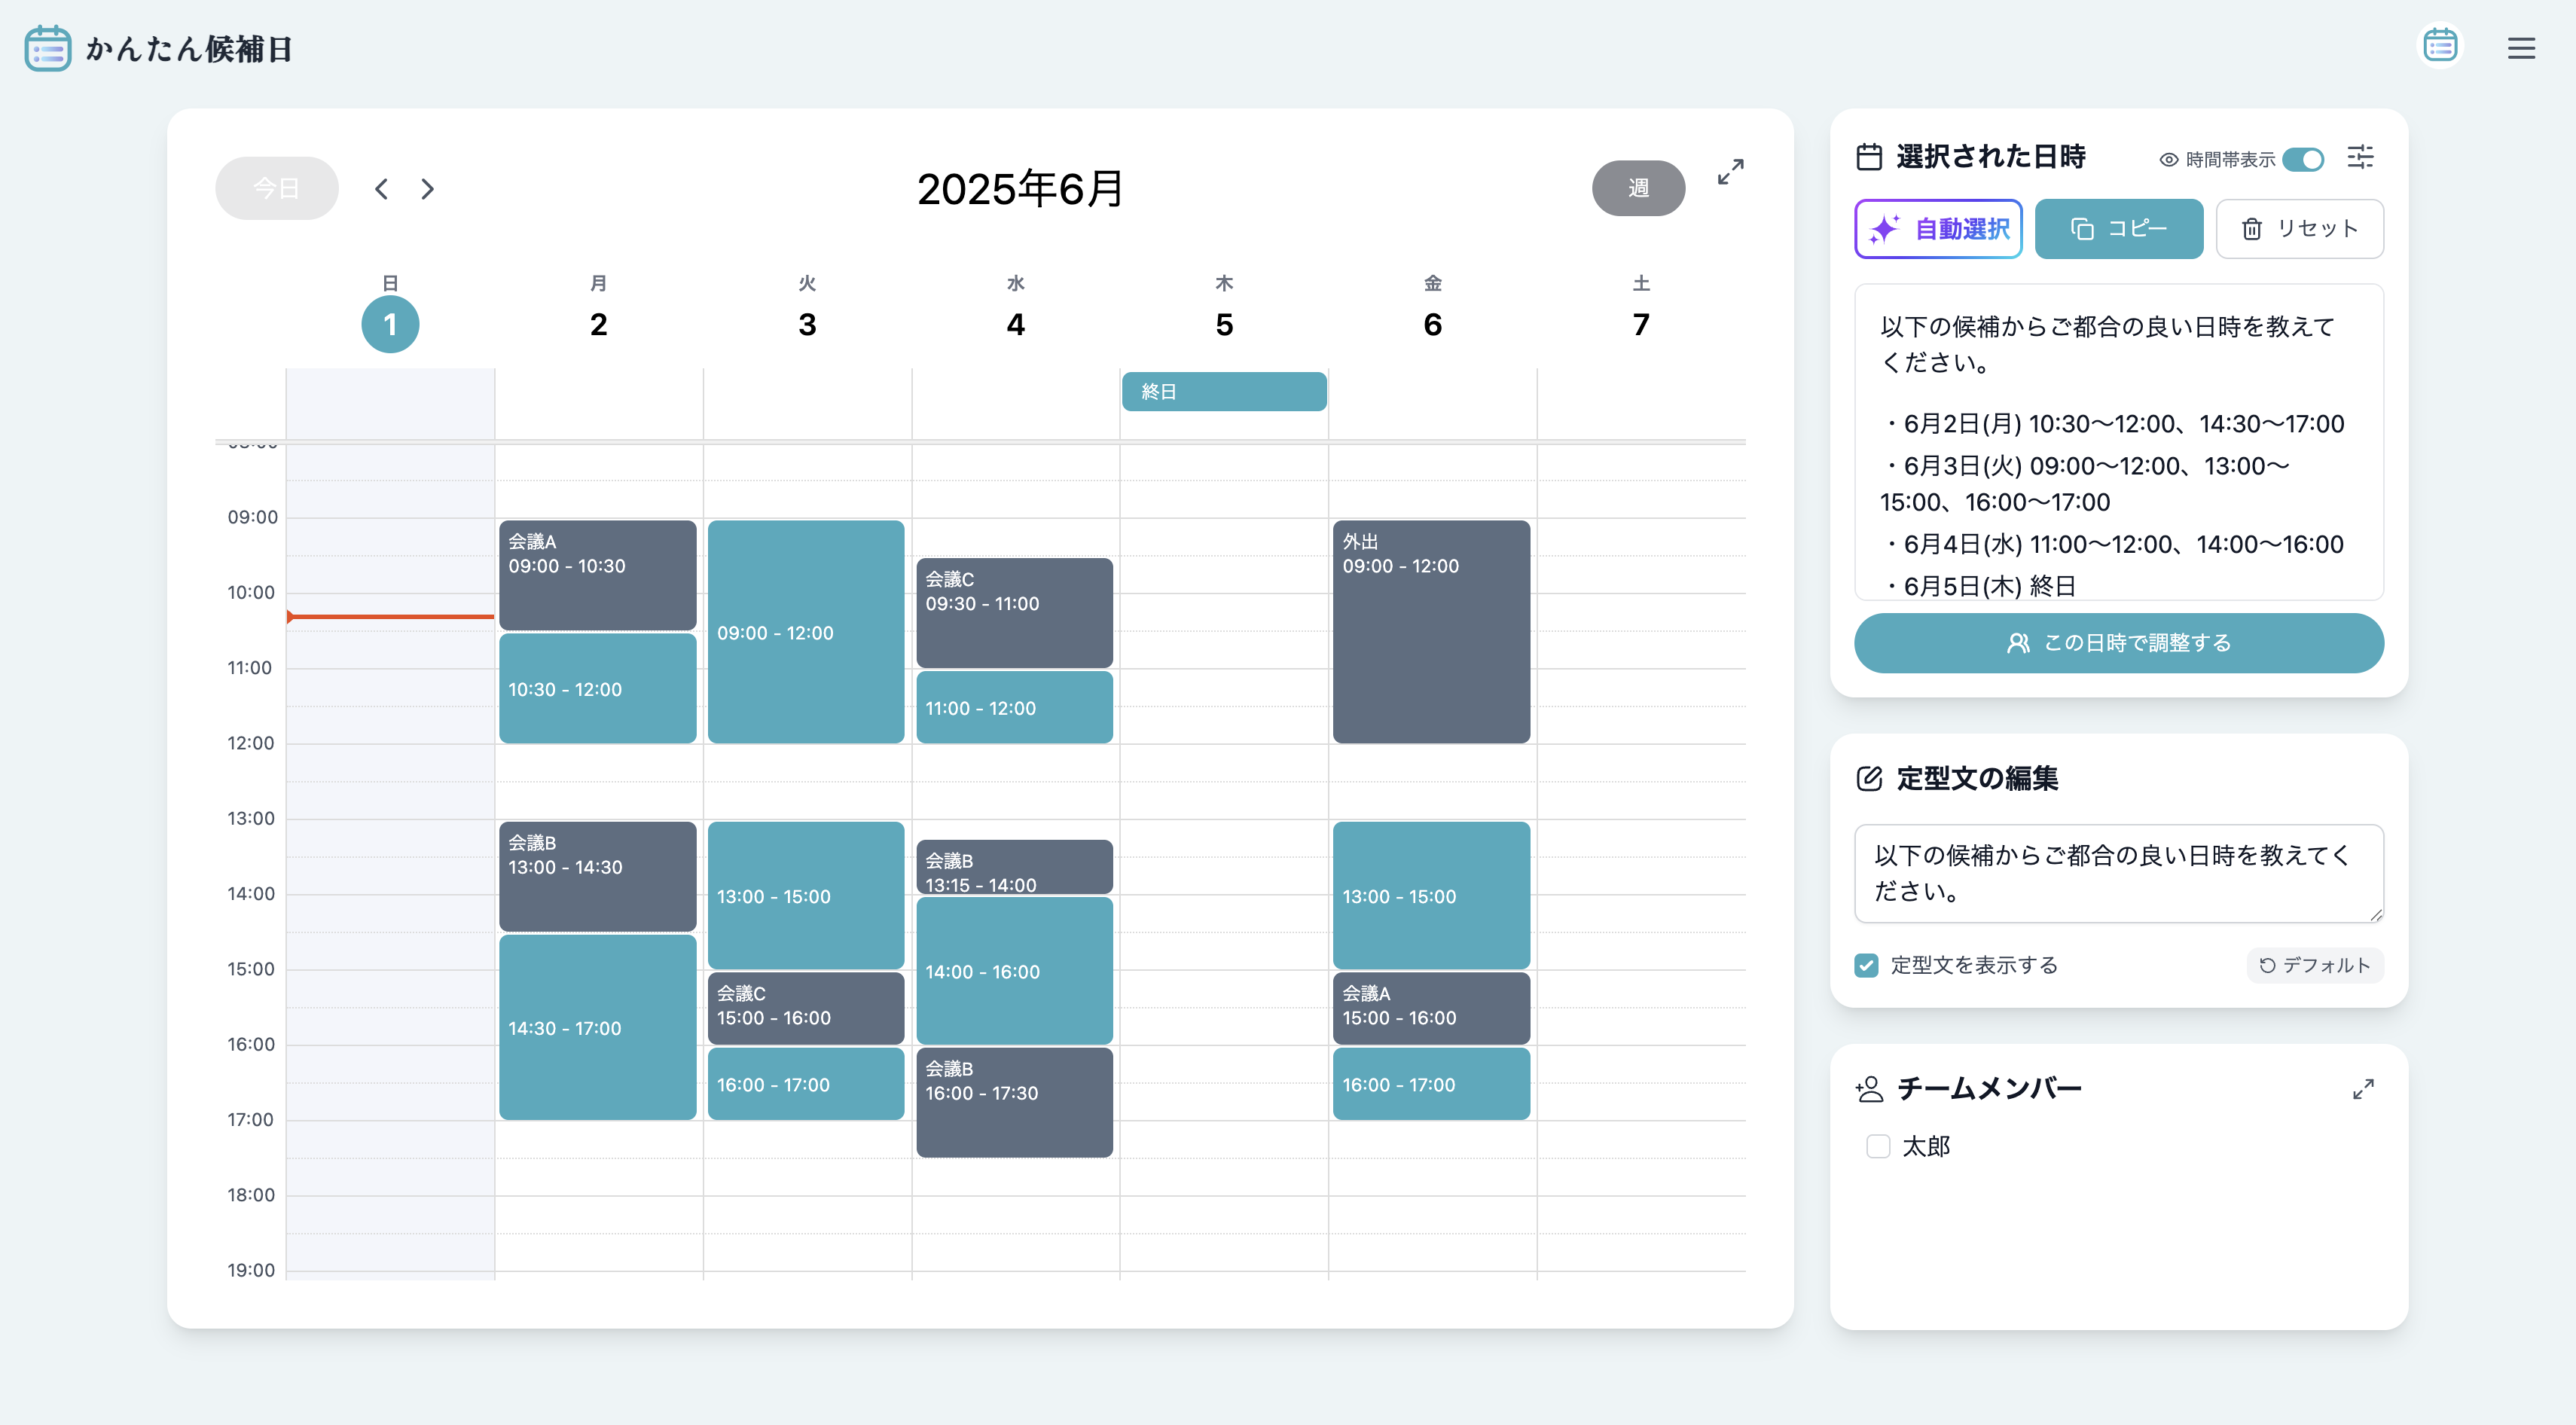The width and height of the screenshot is (2576, 1425).
Task: Go to next week chevron
Action: (x=428, y=189)
